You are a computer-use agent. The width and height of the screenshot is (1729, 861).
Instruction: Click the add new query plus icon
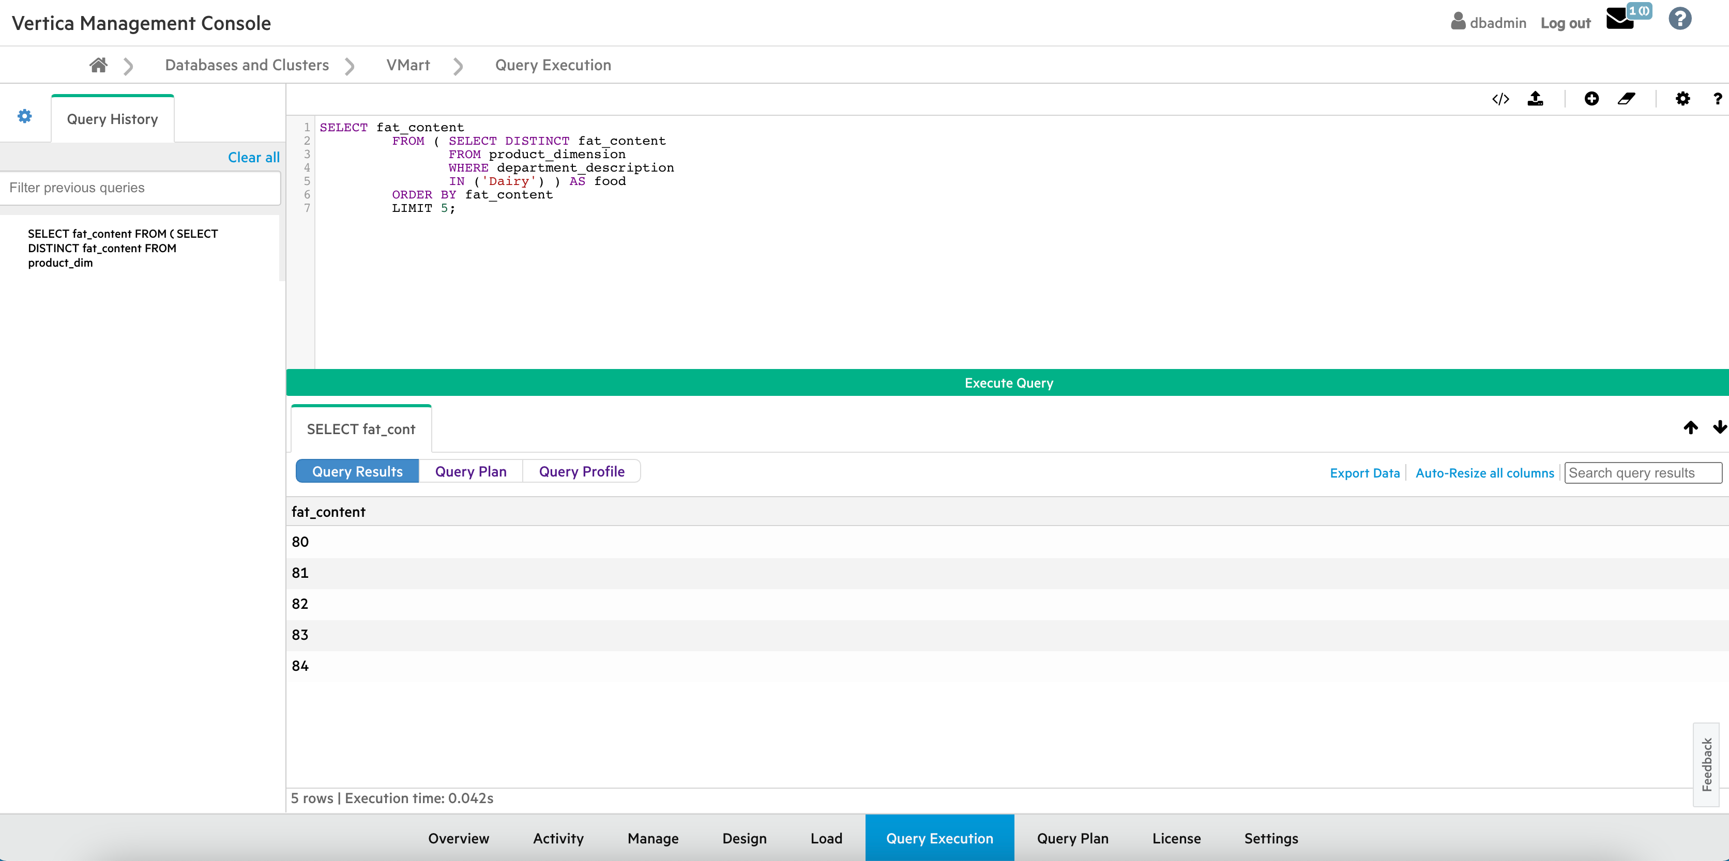pos(1591,99)
